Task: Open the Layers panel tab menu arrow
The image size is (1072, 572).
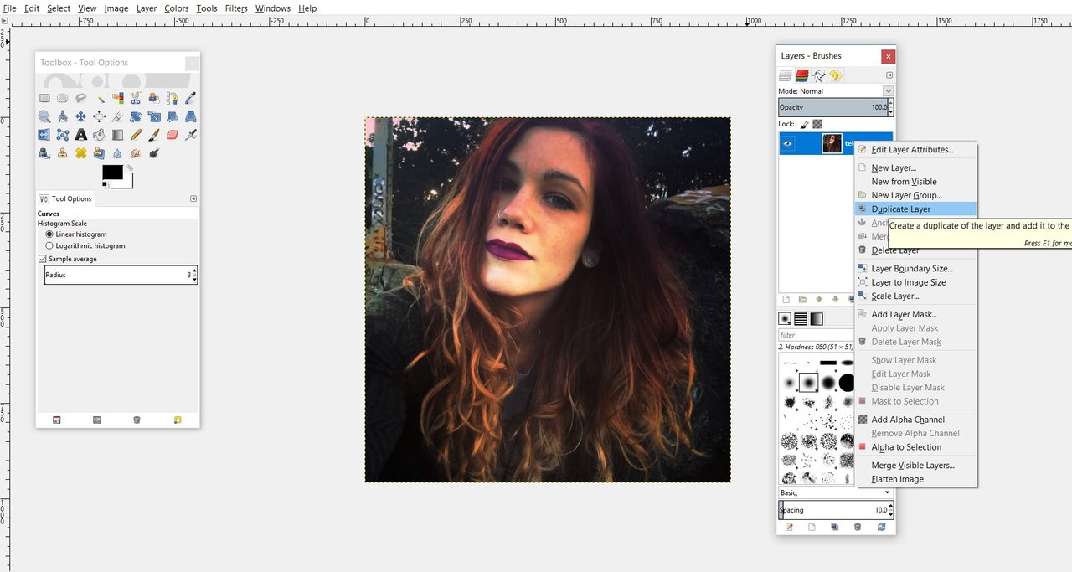Action: [x=889, y=74]
